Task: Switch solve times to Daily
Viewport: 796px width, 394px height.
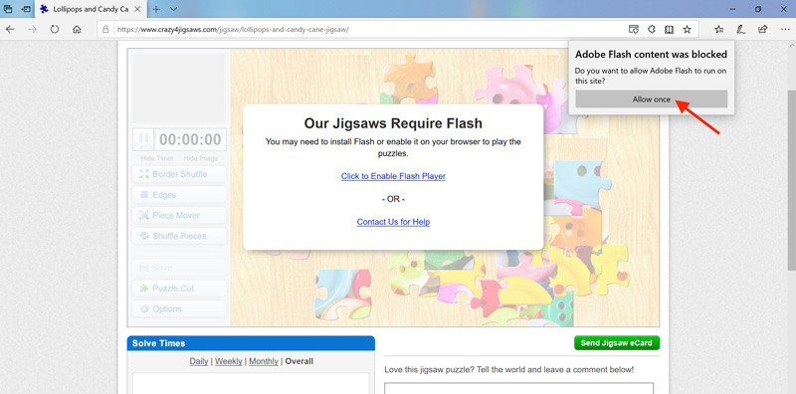Action: point(199,361)
